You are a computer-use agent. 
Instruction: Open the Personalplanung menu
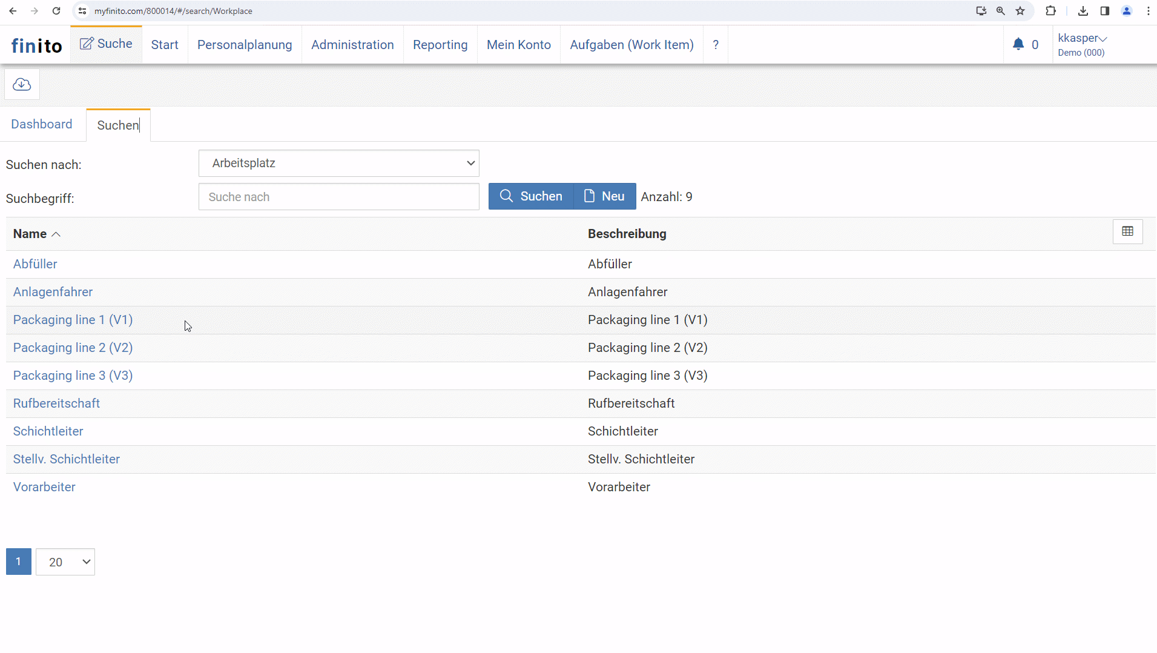(x=245, y=45)
